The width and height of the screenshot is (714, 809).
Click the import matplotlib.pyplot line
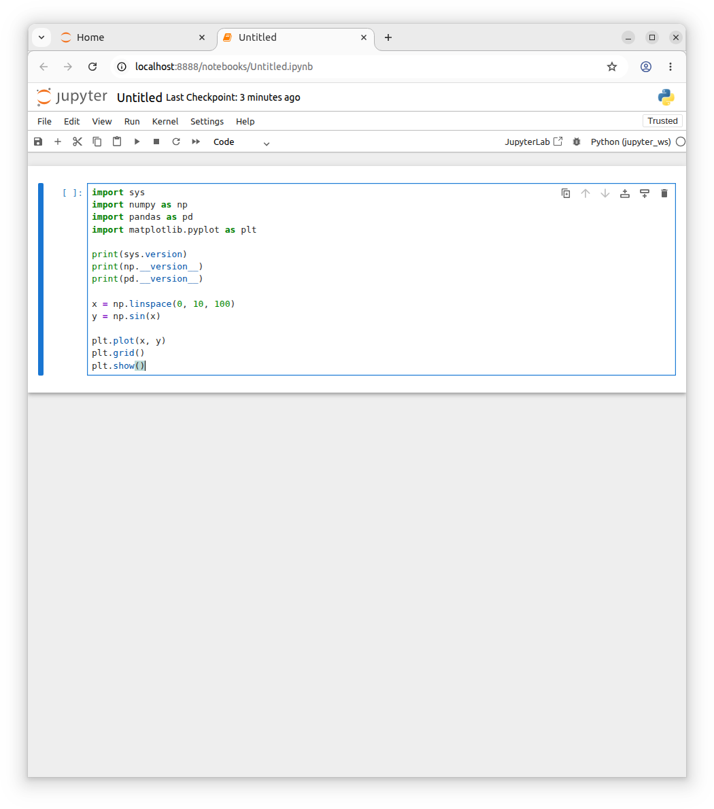click(x=173, y=229)
